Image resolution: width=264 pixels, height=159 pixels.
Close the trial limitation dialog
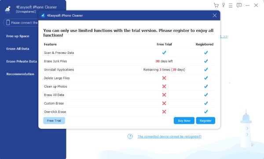pos(215,15)
